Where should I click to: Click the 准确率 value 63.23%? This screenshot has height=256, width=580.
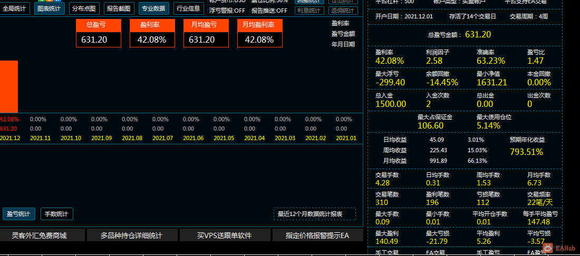tap(490, 61)
